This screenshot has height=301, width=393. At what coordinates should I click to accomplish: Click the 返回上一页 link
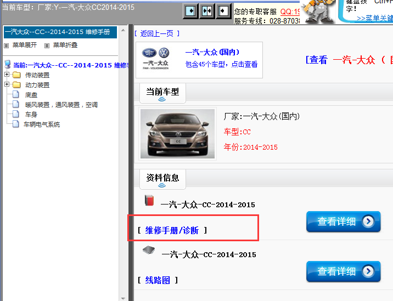pos(156,33)
